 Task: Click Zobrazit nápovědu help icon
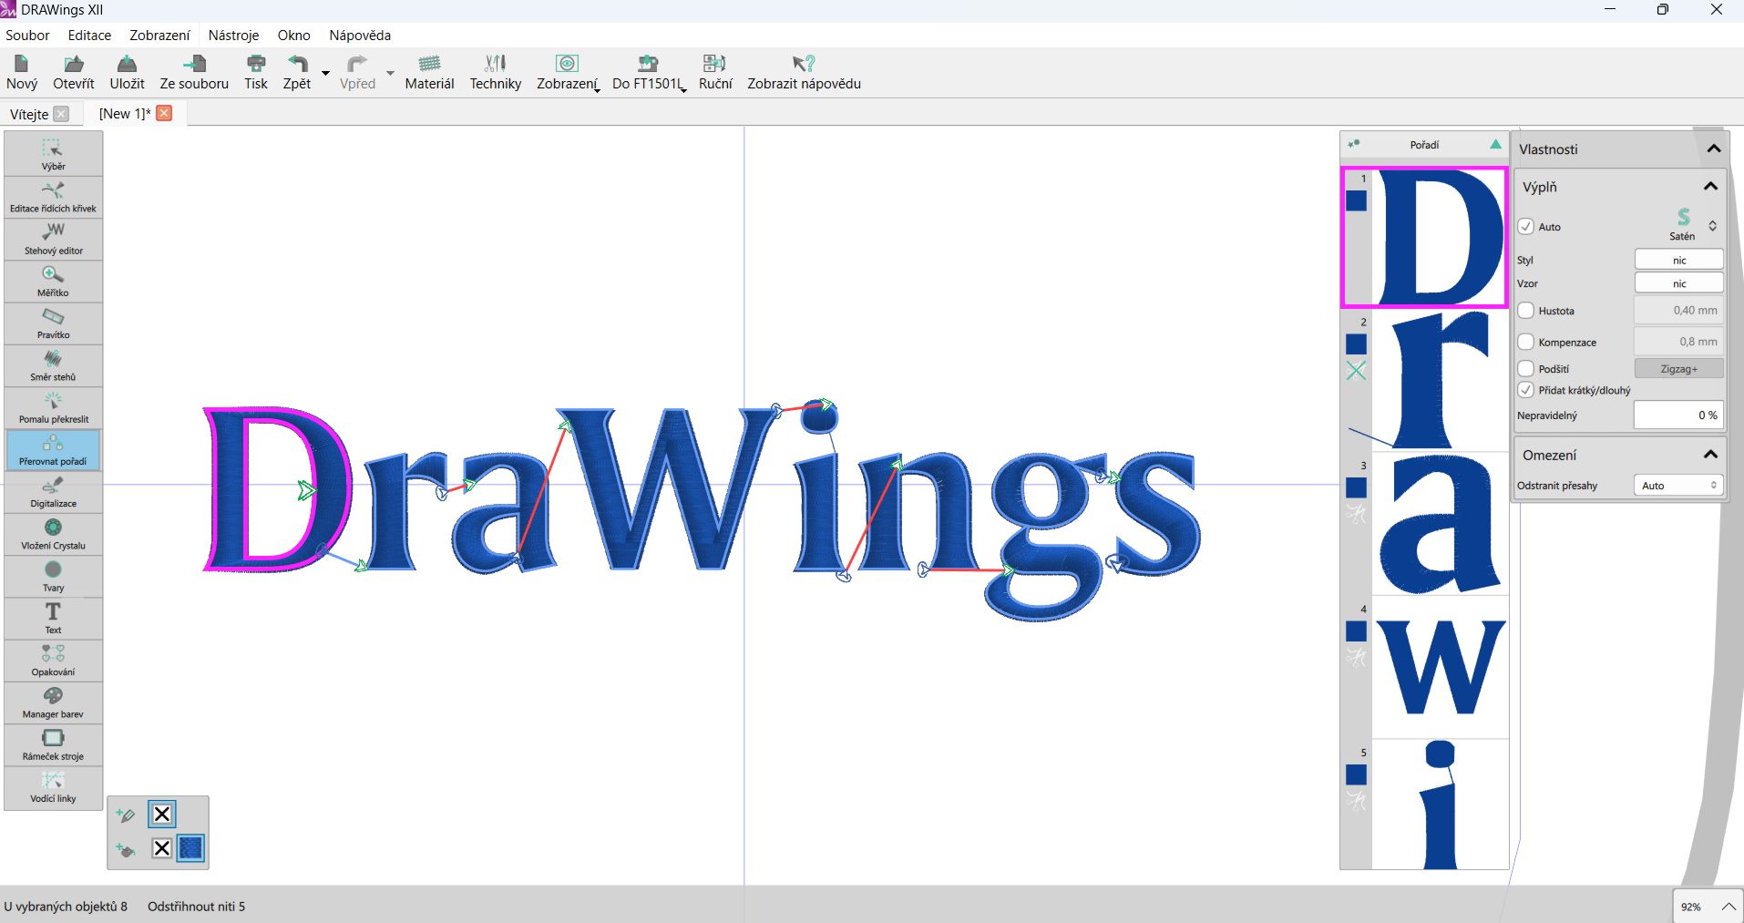[x=804, y=72]
